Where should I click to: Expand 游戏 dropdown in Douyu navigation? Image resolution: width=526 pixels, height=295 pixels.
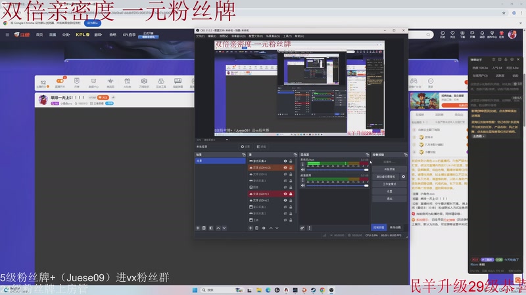tap(98, 35)
